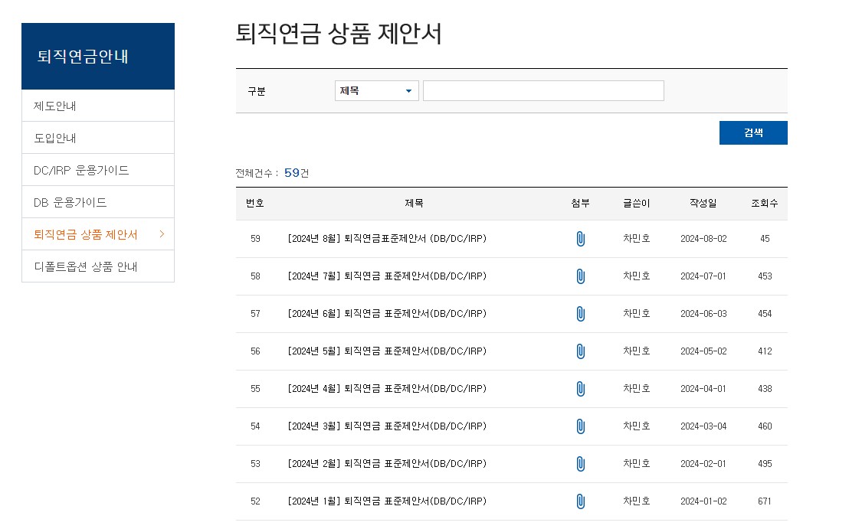
Task: Open [2024년 1월] 표준제안서 title link
Action: 387,501
